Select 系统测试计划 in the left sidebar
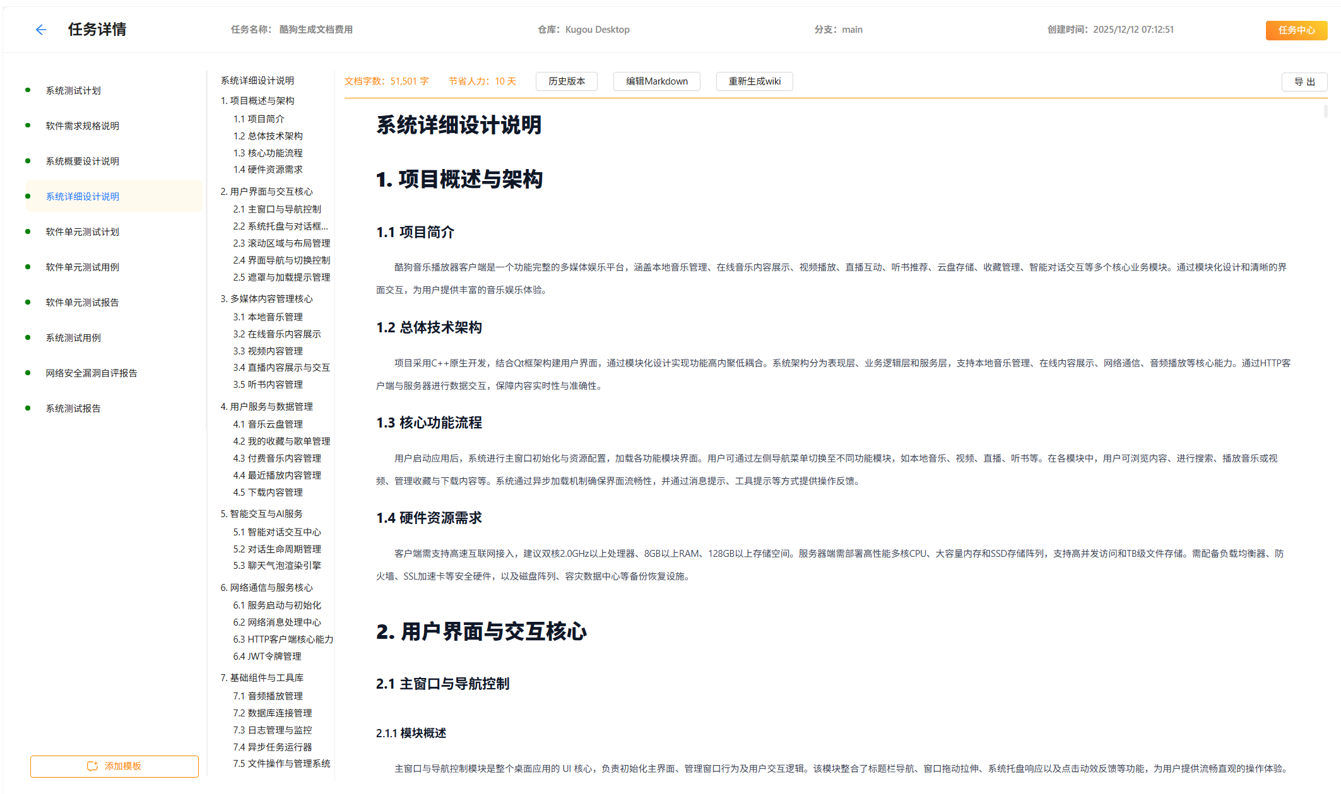The width and height of the screenshot is (1341, 794). [73, 90]
